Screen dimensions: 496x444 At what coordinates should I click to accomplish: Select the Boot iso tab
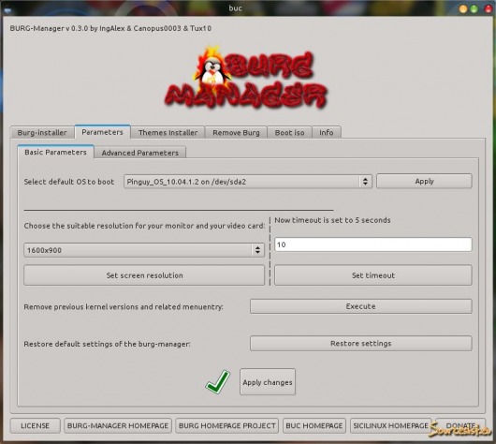(x=289, y=132)
